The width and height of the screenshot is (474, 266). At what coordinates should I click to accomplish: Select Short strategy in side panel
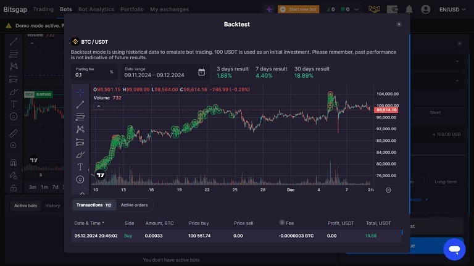click(435, 112)
